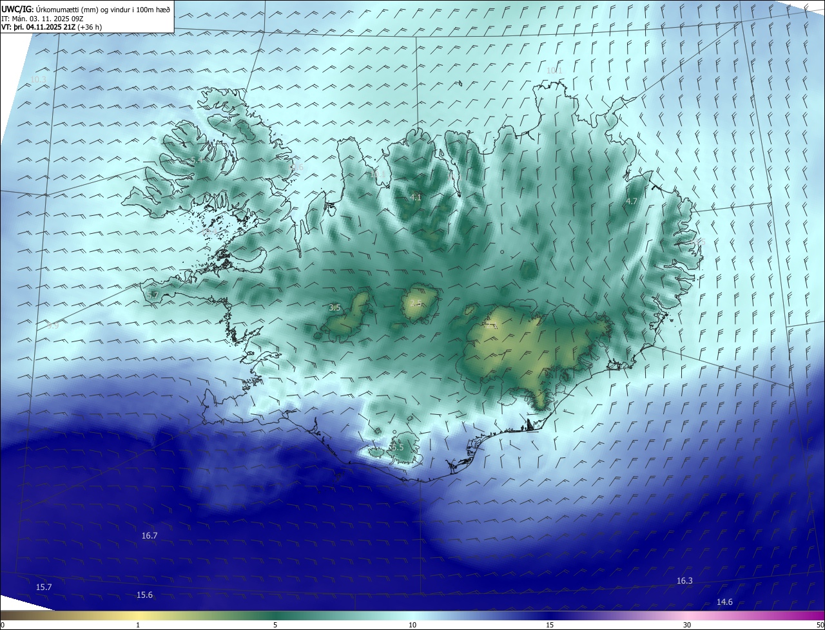Screen dimensions: 825x630
Task: Click the 16.3 value in the southeast sea
Action: click(x=684, y=580)
